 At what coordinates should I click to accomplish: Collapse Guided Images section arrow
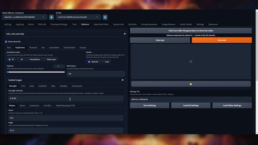123,80
